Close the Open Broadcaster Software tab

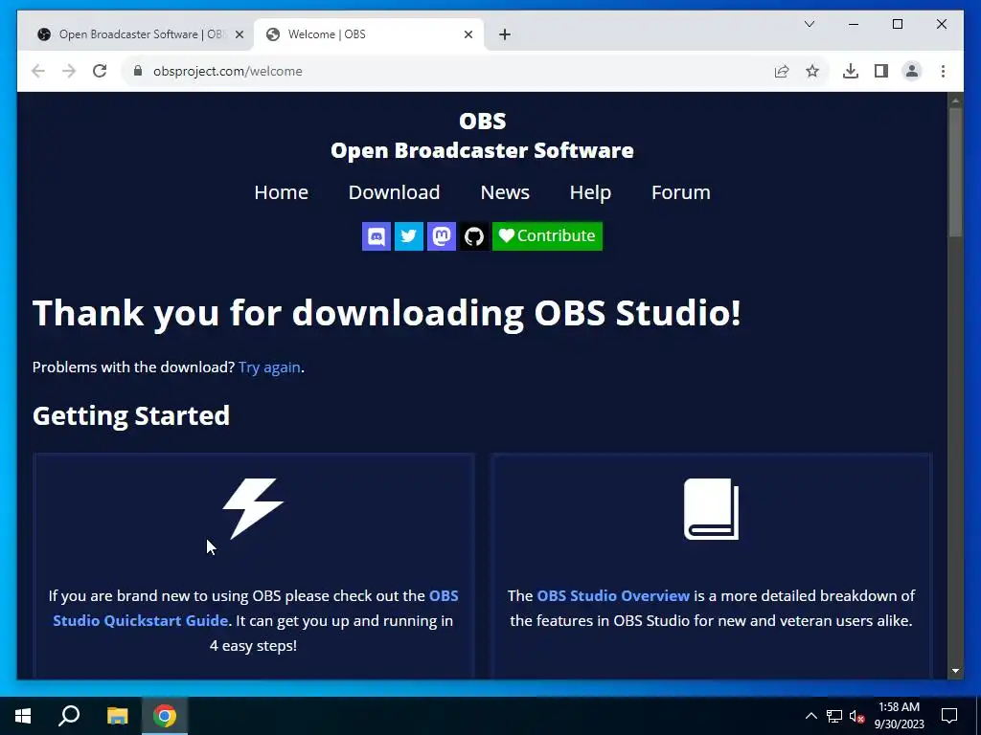pyautogui.click(x=239, y=35)
